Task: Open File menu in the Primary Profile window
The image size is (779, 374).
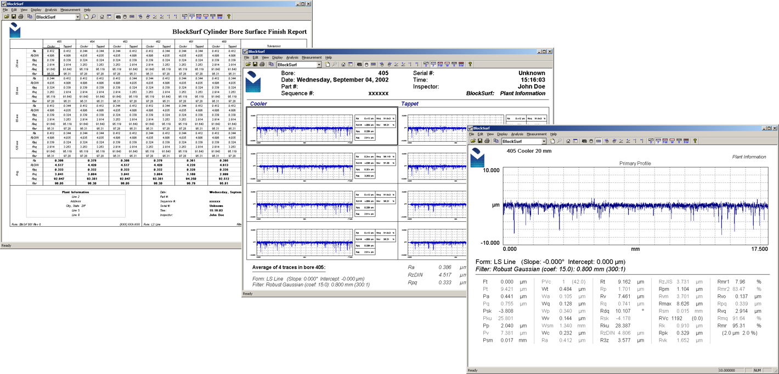Action: click(x=472, y=134)
